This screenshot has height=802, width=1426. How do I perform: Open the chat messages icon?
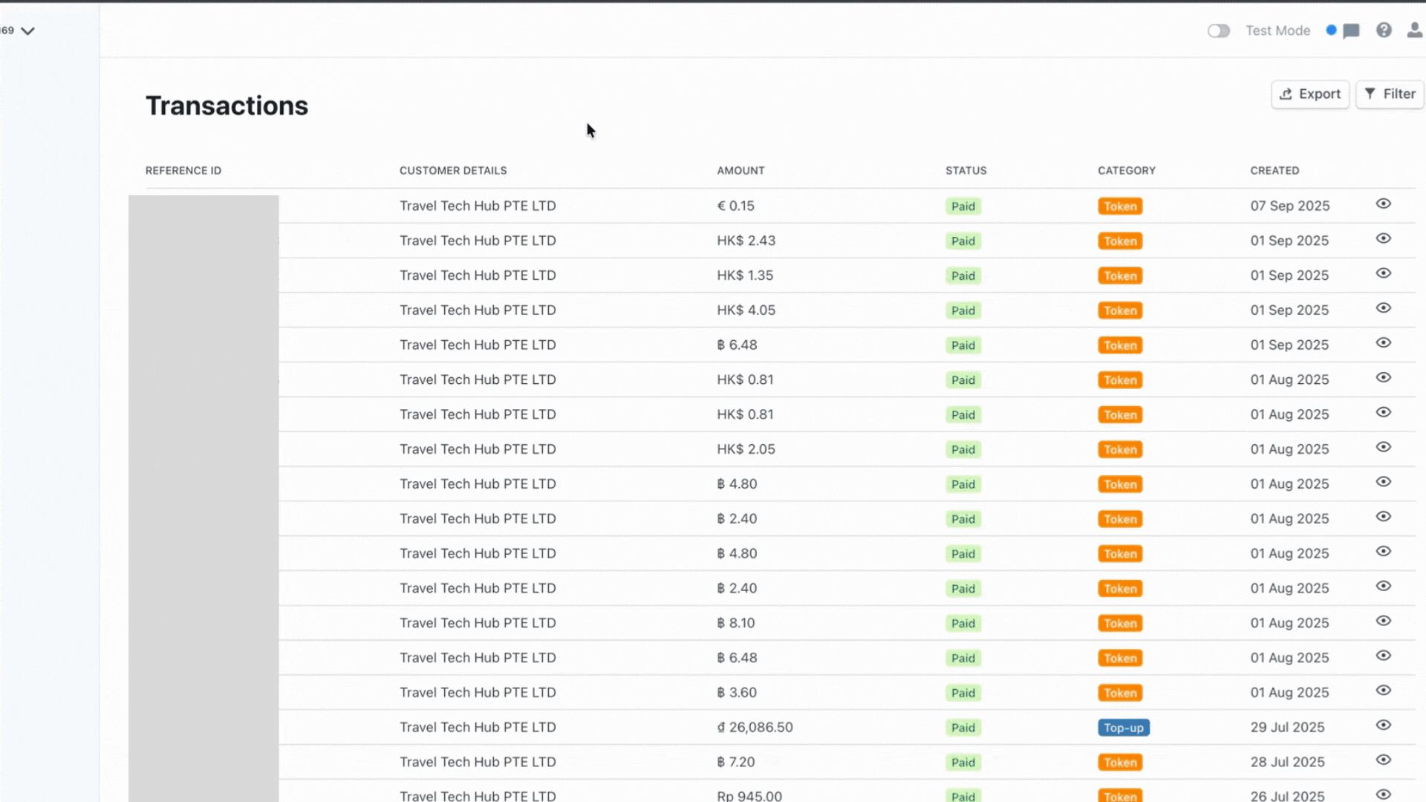click(x=1351, y=31)
